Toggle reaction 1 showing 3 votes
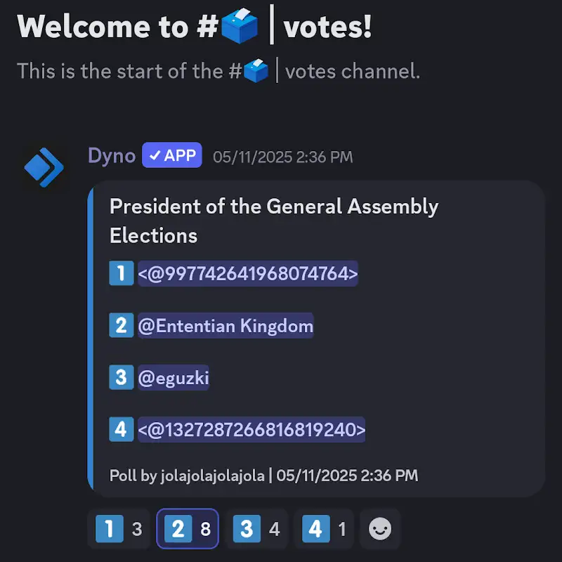The height and width of the screenshot is (562, 562). [x=119, y=529]
